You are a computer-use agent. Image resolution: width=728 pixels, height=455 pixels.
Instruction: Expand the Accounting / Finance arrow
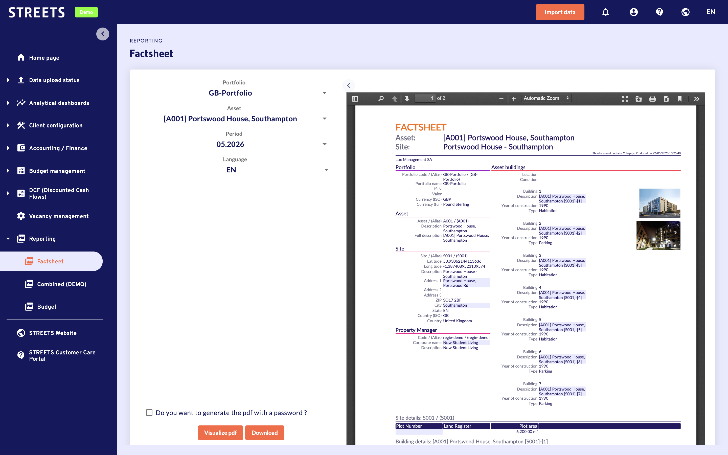point(8,148)
